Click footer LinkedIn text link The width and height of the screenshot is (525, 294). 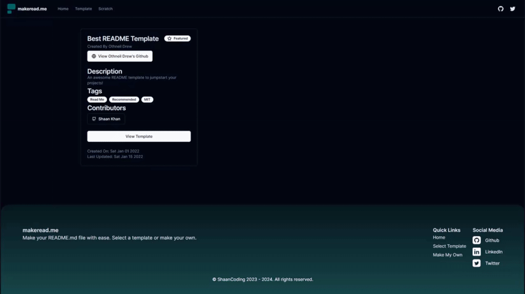click(494, 252)
